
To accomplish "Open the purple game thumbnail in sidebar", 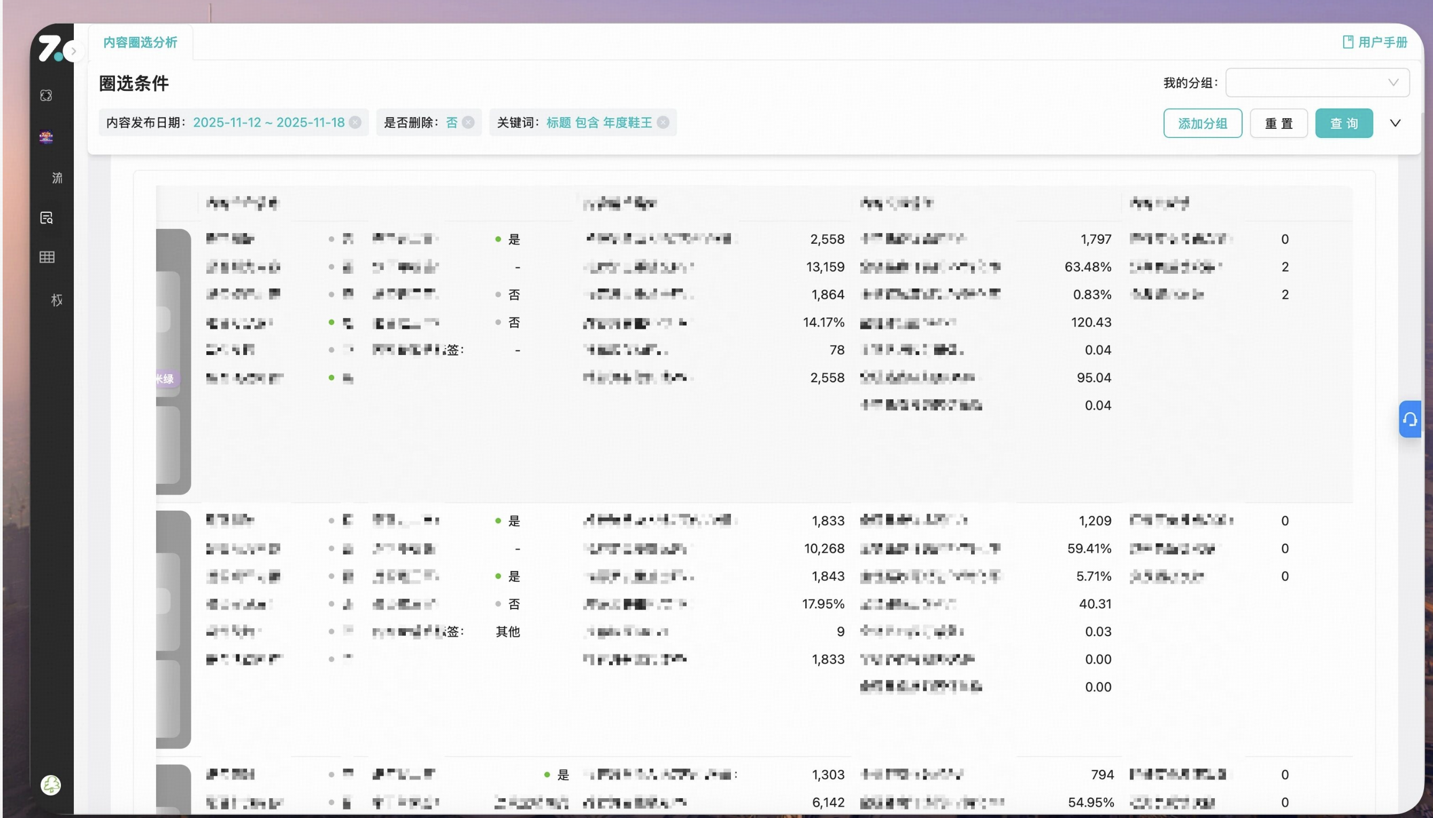I will pyautogui.click(x=47, y=136).
